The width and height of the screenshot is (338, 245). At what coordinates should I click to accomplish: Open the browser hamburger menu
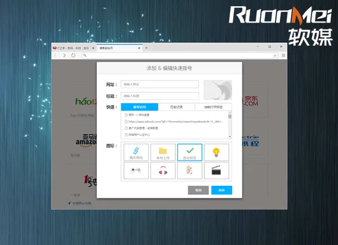(x=283, y=55)
